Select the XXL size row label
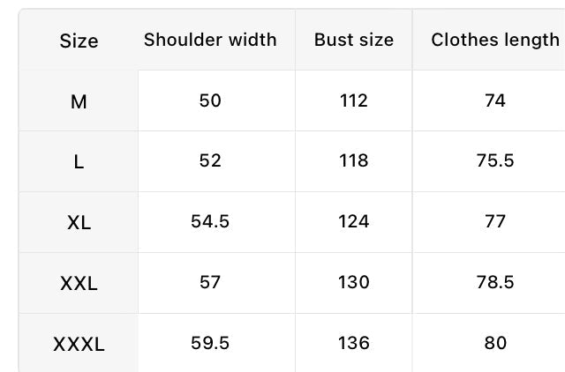The height and width of the screenshot is (372, 565). coord(79,284)
